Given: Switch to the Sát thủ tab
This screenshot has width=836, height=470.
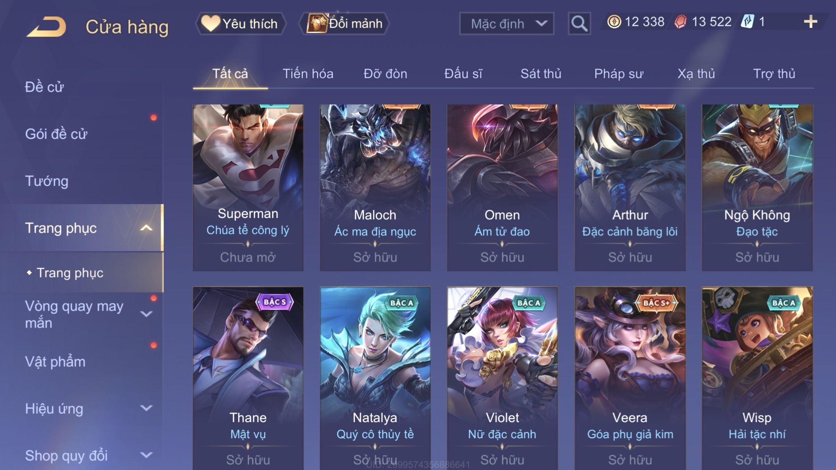Looking at the screenshot, I should coord(541,73).
